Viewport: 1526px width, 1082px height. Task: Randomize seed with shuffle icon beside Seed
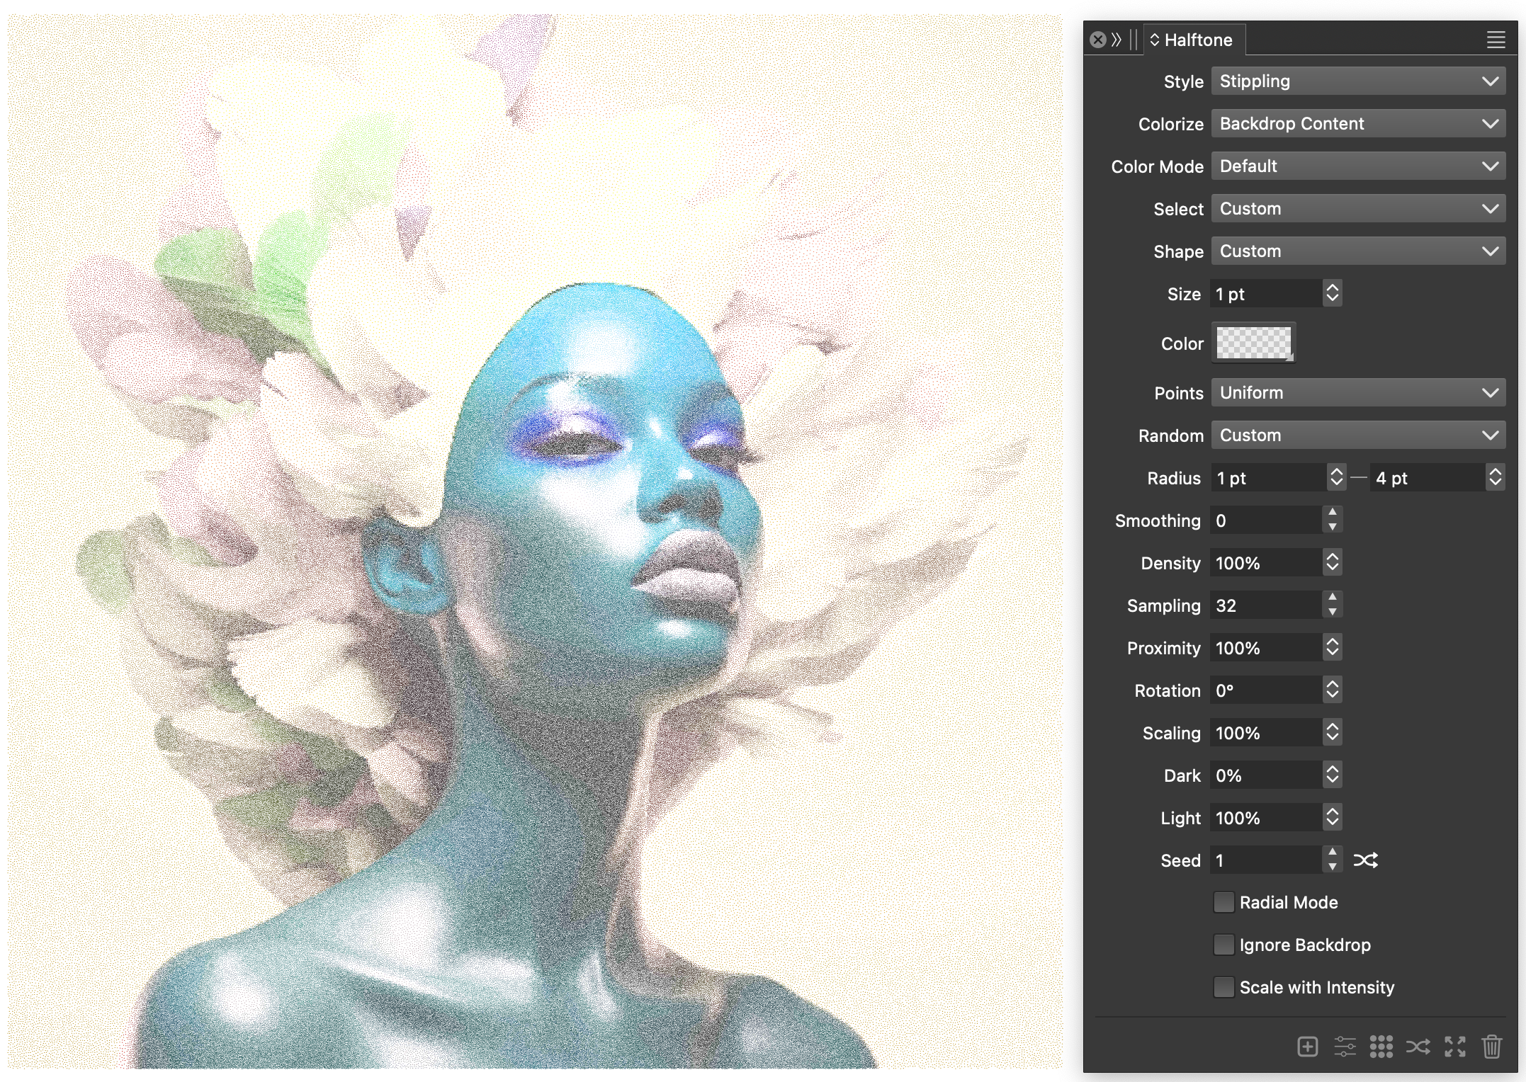pyautogui.click(x=1365, y=860)
